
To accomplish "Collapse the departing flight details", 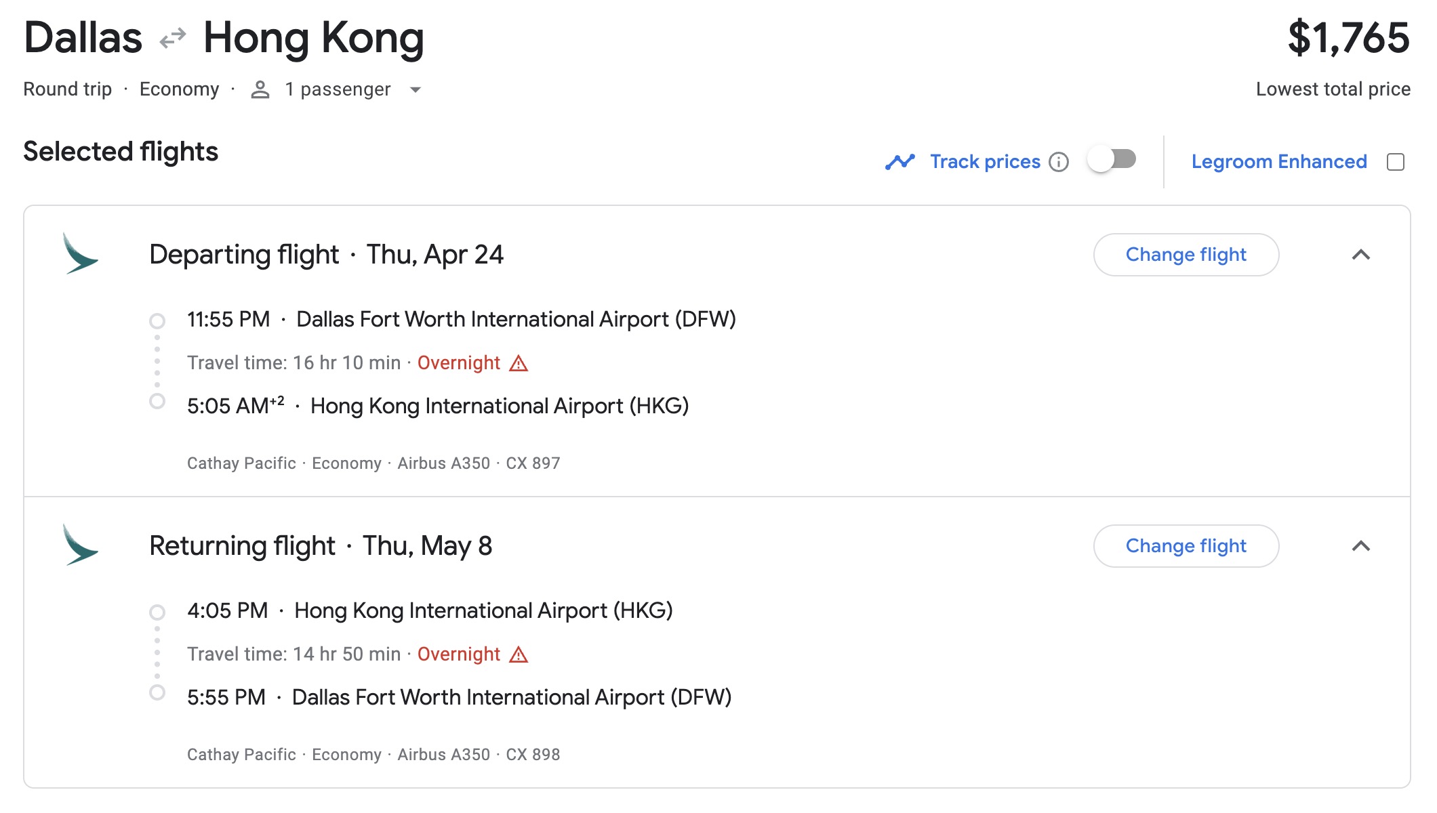I will (x=1360, y=255).
